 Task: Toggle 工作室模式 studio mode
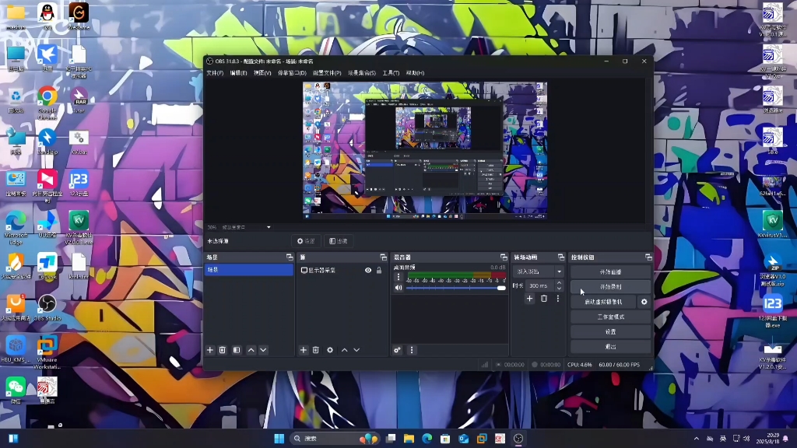pos(610,317)
